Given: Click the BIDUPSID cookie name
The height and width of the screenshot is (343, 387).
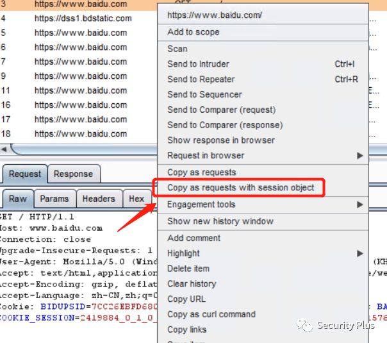Looking at the screenshot, I should [63, 306].
